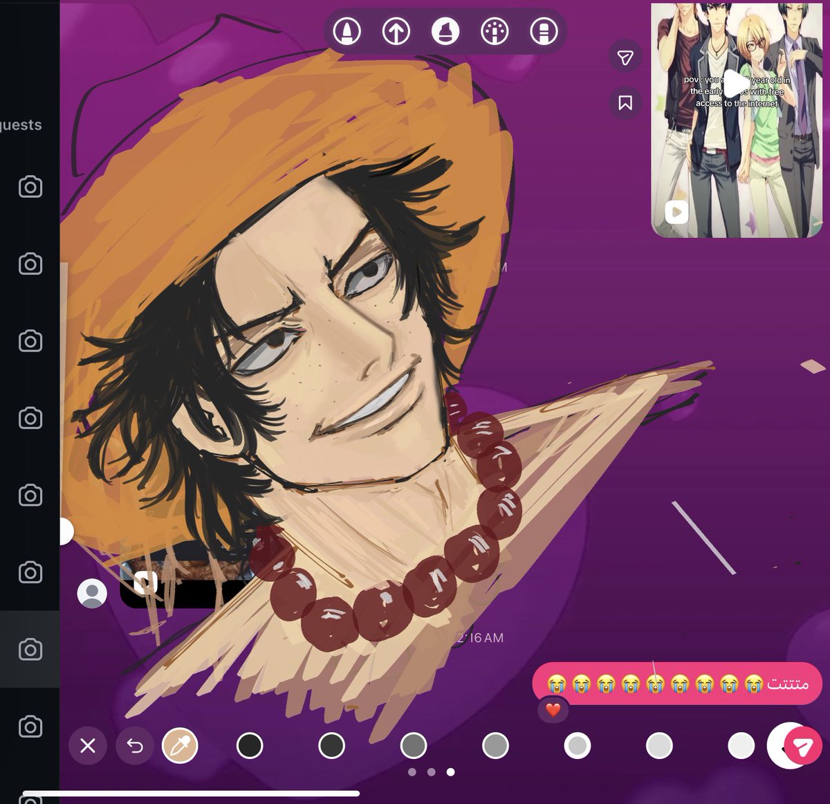Save the reel with bookmark icon
The width and height of the screenshot is (830, 804).
[625, 103]
